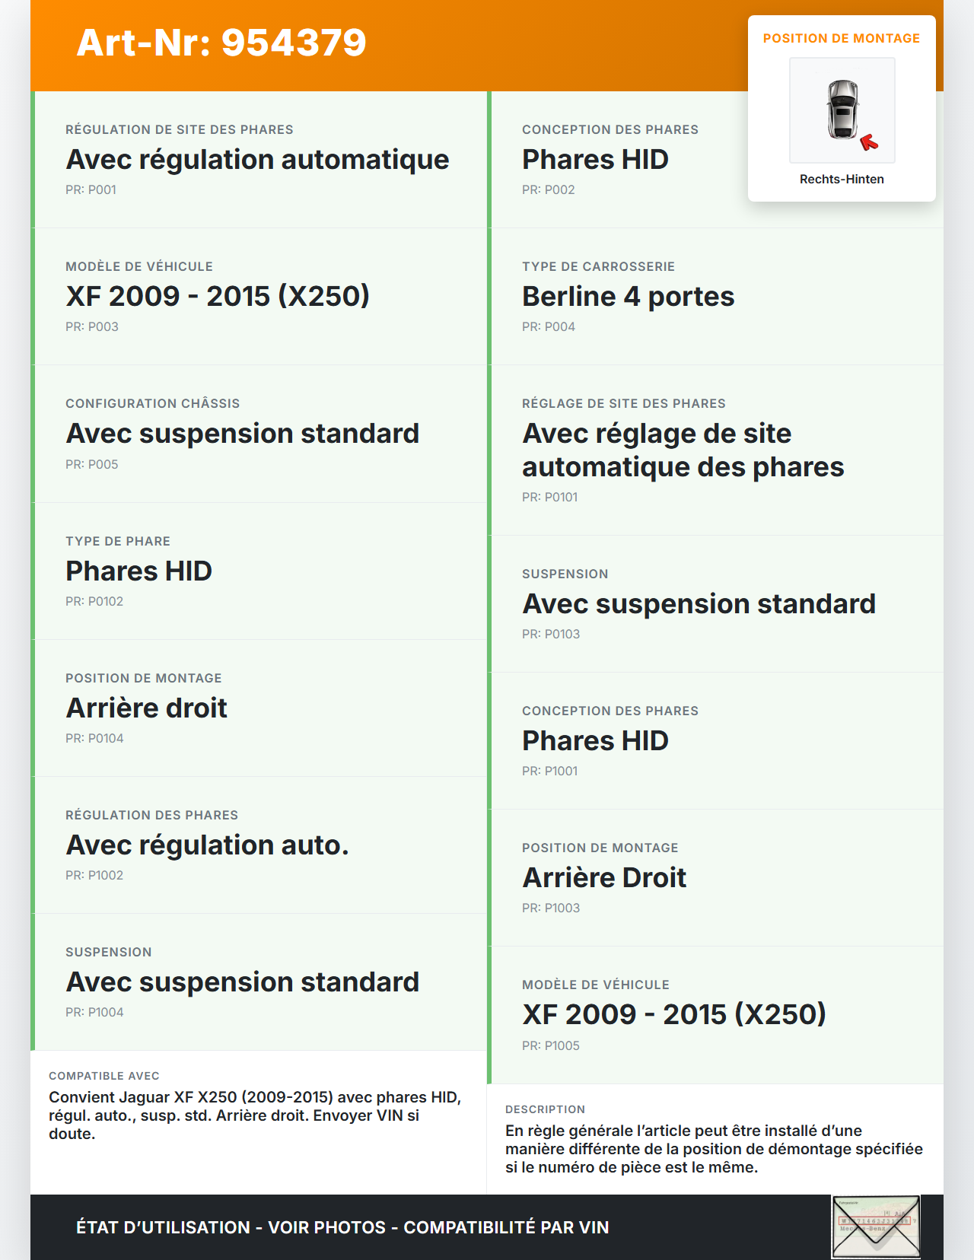The width and height of the screenshot is (974, 1260).
Task: Click the État d'utilisation footer banner text
Action: coord(342,1227)
